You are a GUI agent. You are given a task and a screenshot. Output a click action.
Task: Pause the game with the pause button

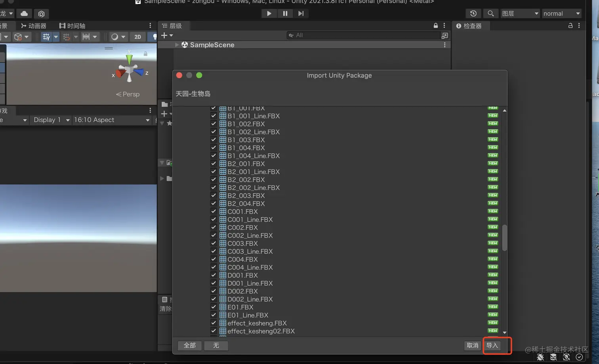285,13
